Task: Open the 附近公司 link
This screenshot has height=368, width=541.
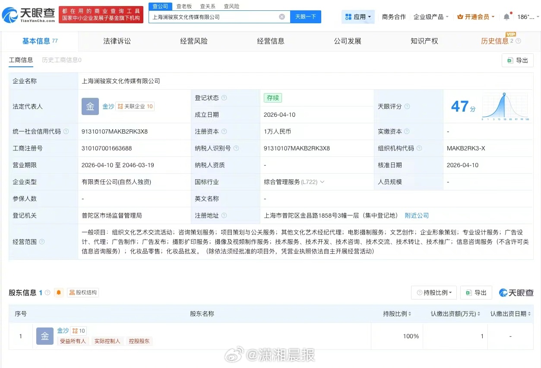Action: [x=416, y=215]
